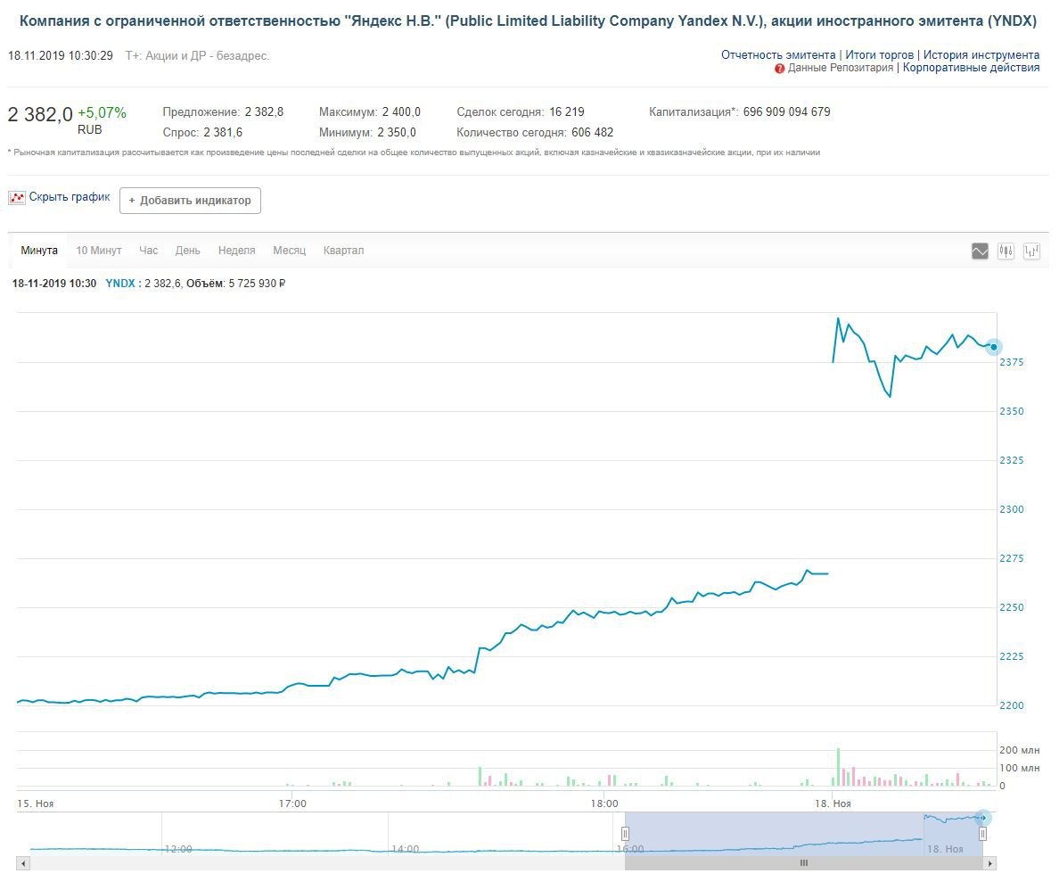This screenshot has width=1059, height=890.
Task: Open Итоги торгов link
Action: [879, 54]
